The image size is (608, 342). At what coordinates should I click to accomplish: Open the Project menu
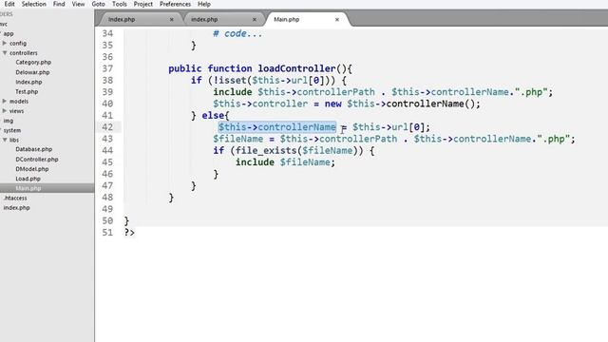click(143, 4)
